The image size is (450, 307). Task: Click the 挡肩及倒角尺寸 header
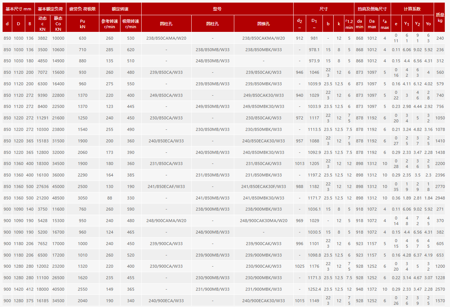[x=372, y=9]
